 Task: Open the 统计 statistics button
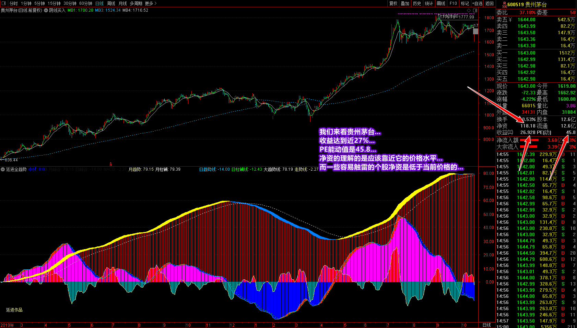[429, 3]
